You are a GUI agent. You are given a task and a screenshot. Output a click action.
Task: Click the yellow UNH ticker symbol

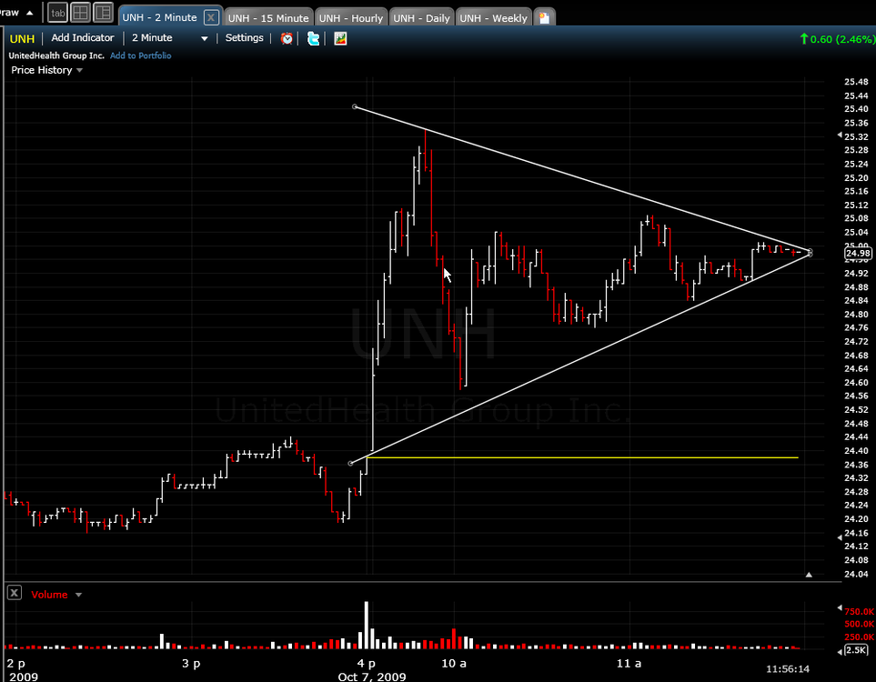[23, 38]
